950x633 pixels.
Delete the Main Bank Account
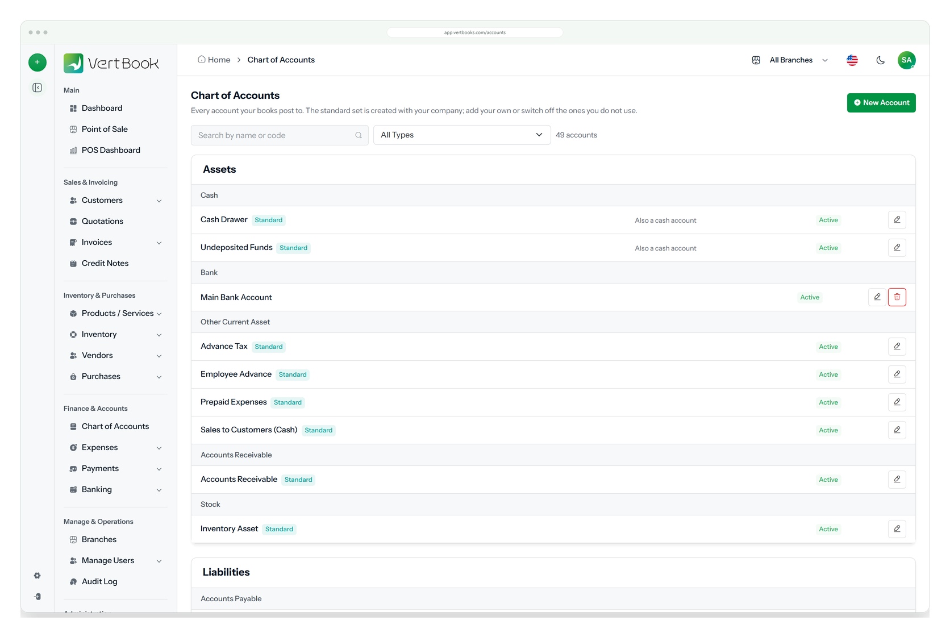click(897, 297)
